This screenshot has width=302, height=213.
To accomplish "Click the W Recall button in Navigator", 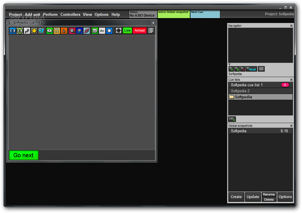I will point(251,69).
